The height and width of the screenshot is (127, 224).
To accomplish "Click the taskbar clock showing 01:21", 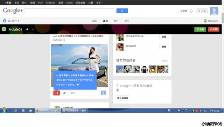I will click(214, 111).
